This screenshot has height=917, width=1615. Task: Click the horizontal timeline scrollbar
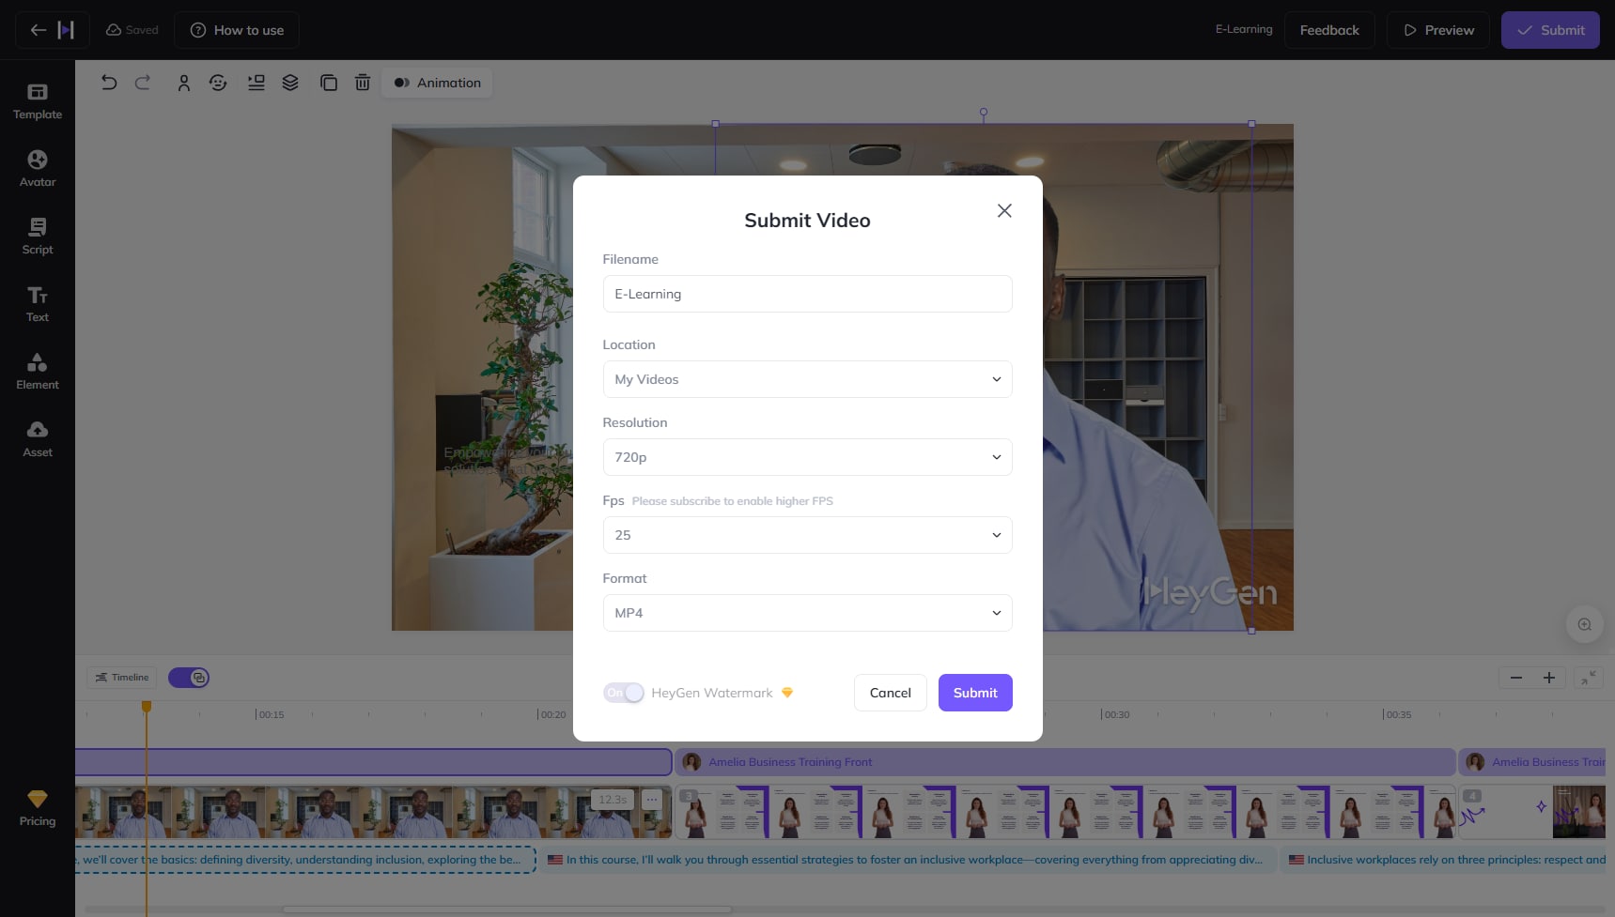(506, 909)
